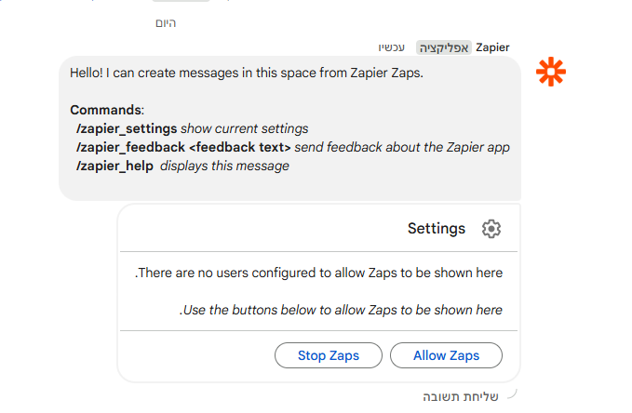This screenshot has height=413, width=632.
Task: Click the Settings card heading
Action: (437, 229)
